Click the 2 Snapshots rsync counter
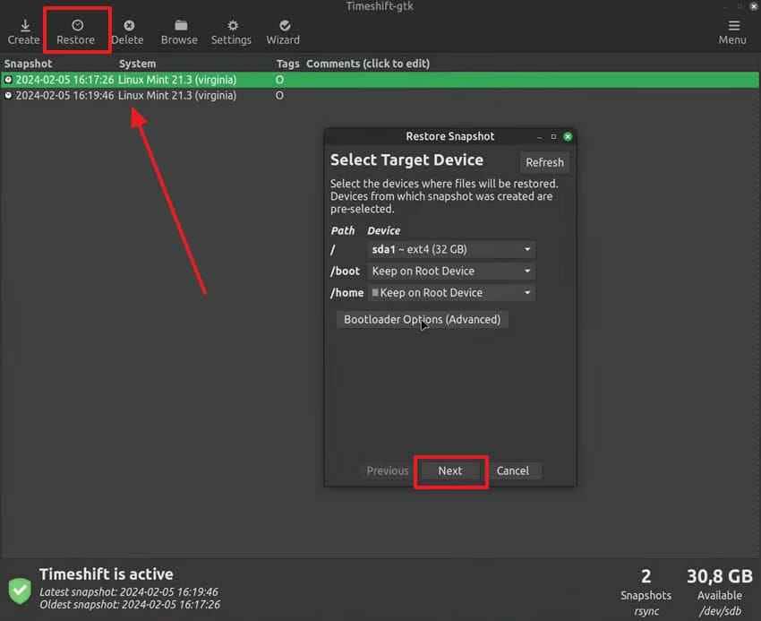The image size is (761, 621). (x=646, y=591)
